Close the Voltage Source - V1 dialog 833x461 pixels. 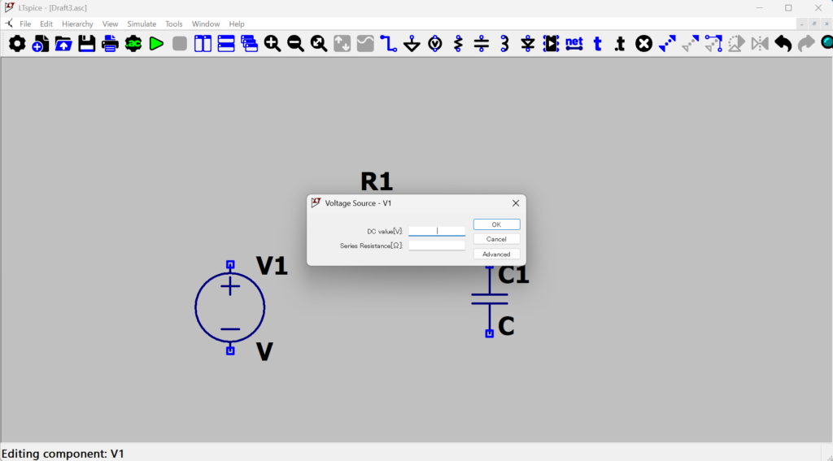point(515,203)
